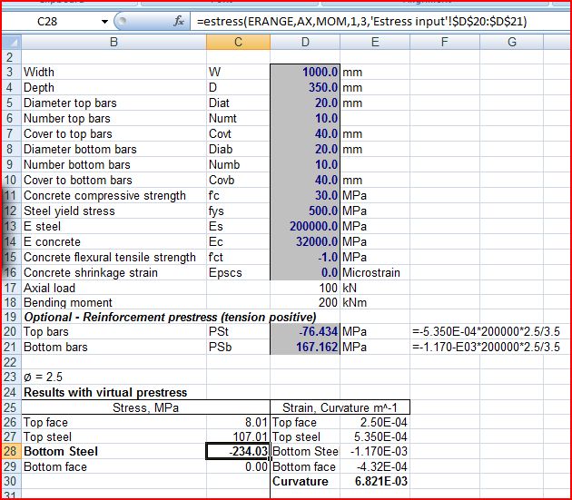The image size is (572, 500).
Task: Select the 'Results with virtual prestress' cell
Action: click(x=105, y=392)
